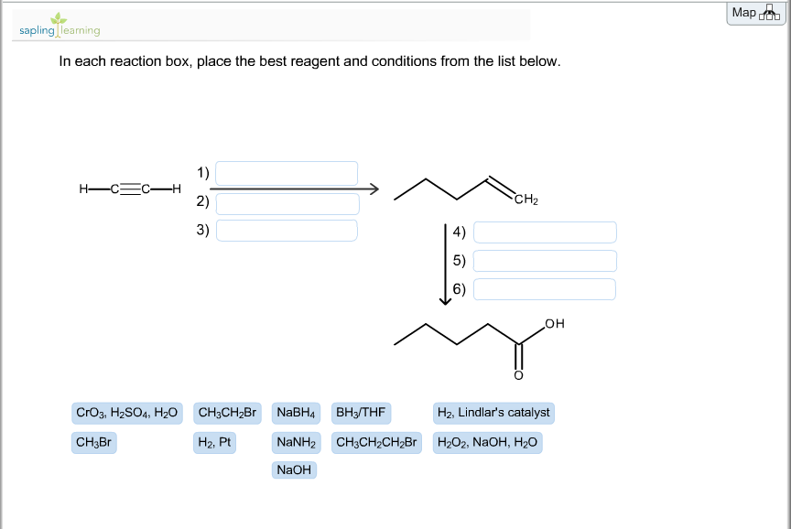Select the H2O2, NaOH, H2O reagent tile
The image size is (791, 529).
point(488,442)
